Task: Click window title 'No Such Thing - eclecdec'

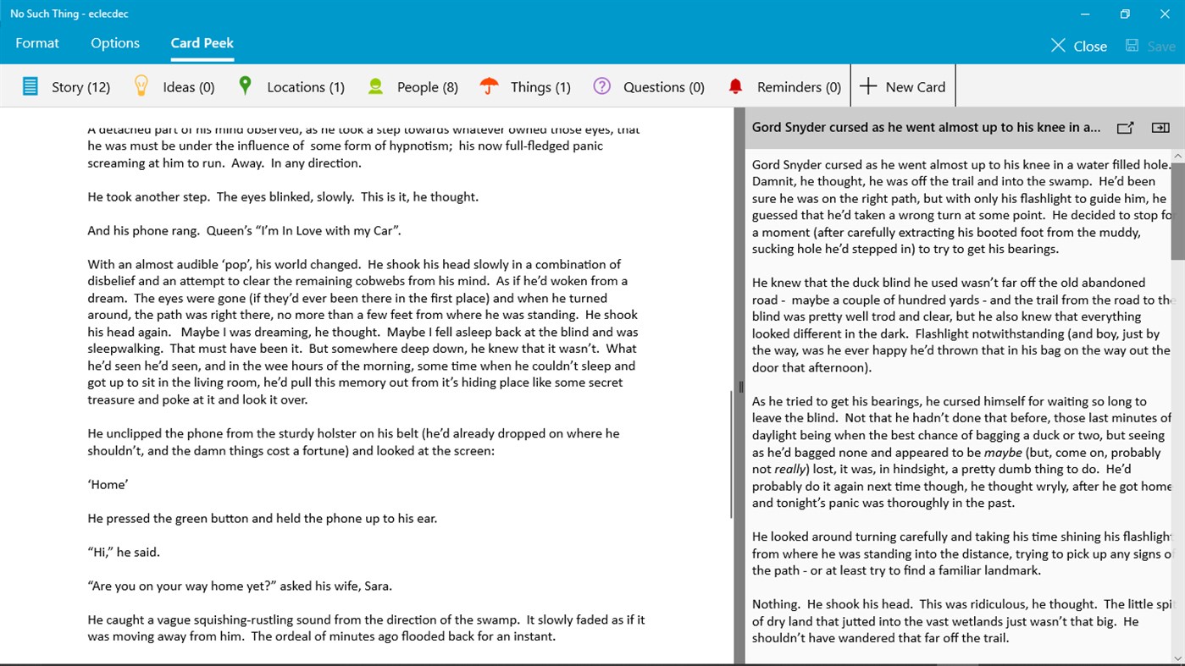Action: (x=69, y=14)
